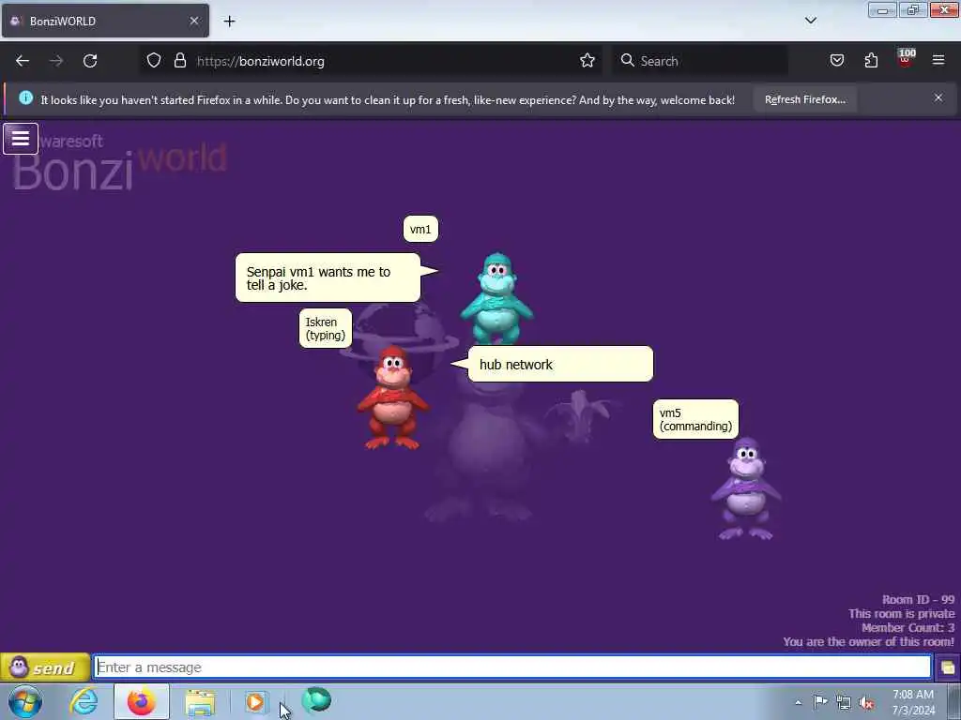View site security padlock info

[179, 61]
